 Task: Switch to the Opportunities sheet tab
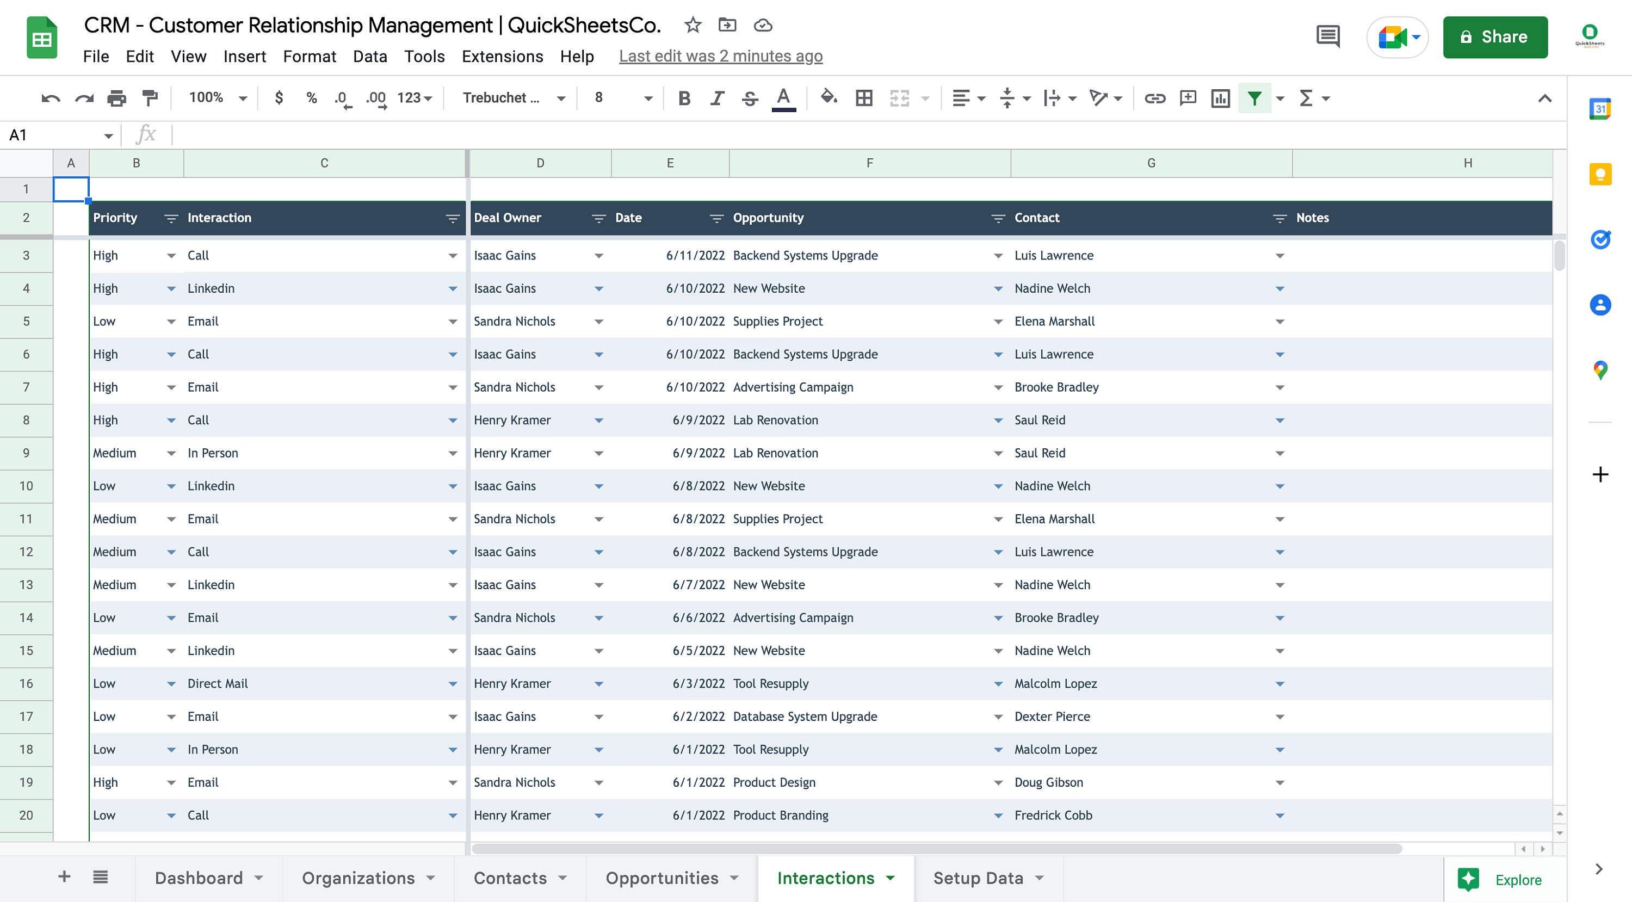(x=662, y=878)
